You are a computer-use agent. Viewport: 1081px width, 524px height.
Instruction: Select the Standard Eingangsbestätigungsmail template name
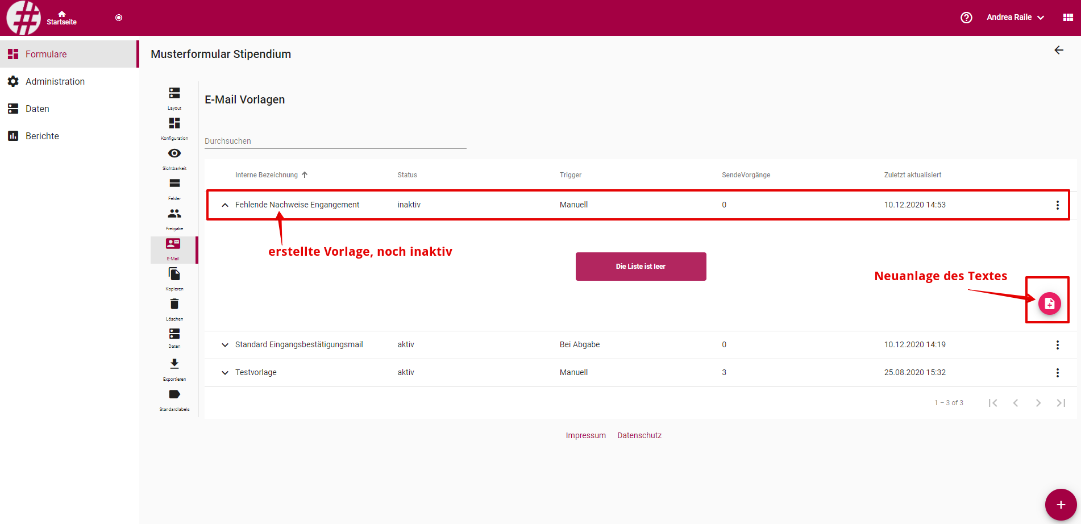pos(299,344)
